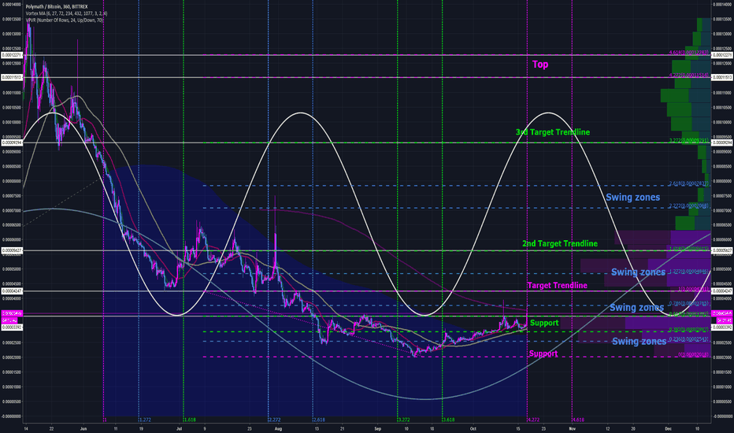The image size is (734, 433).
Task: Click date '14' on the time axis
Action: [x=25, y=428]
